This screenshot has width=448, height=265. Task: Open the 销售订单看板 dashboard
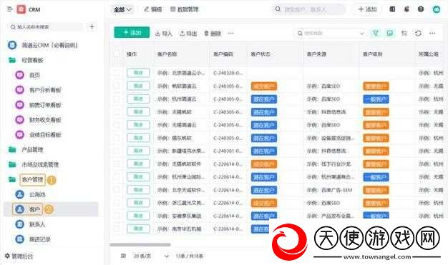coord(38,105)
